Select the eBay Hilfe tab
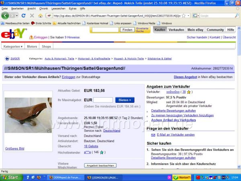Viewport: 241px width, 181px height. [x=231, y=30]
